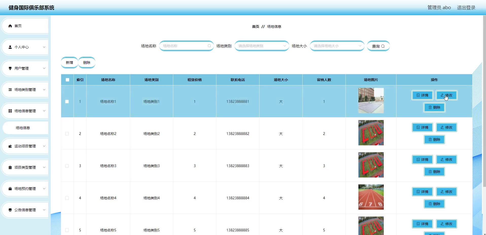This screenshot has width=486, height=235.
Task: Click the trash icon in row 4's 删除 button
Action: pyautogui.click(x=430, y=204)
